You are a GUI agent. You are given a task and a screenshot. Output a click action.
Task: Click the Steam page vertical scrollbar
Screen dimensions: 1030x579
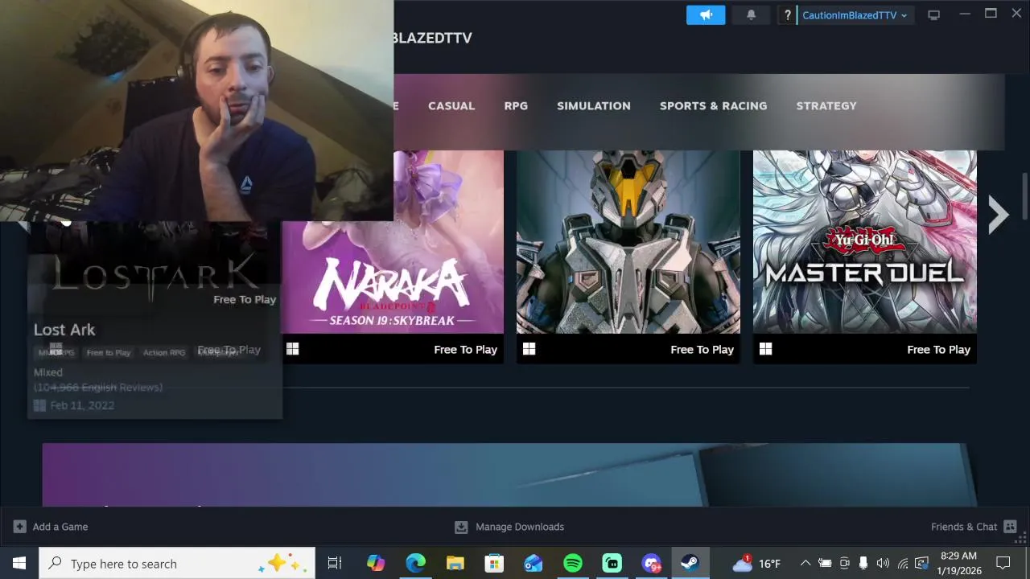[x=1025, y=195]
